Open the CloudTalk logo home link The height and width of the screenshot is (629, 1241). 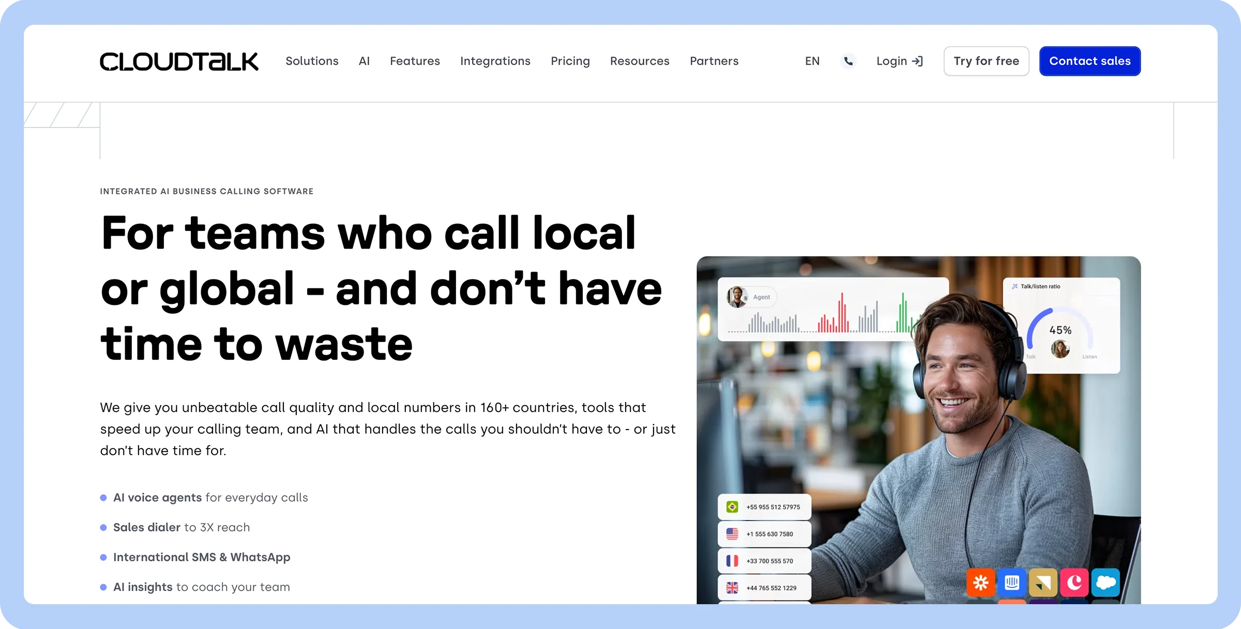179,62
